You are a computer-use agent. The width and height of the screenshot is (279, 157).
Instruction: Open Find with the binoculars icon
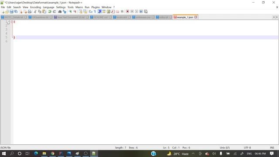pyautogui.click(x=60, y=12)
